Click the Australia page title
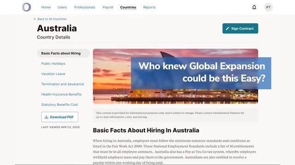 click(x=57, y=28)
